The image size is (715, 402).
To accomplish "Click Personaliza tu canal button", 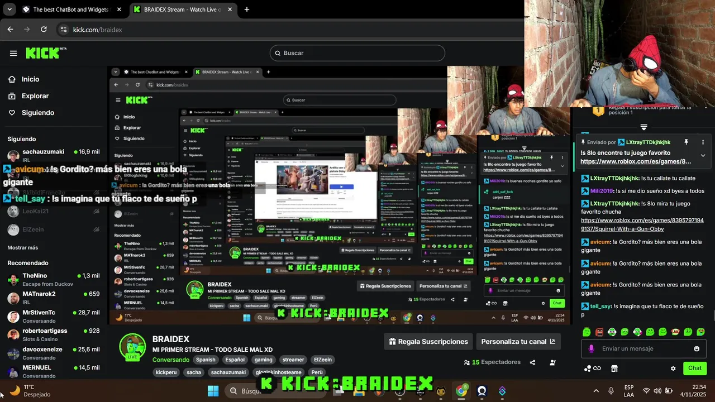I will (x=518, y=342).
